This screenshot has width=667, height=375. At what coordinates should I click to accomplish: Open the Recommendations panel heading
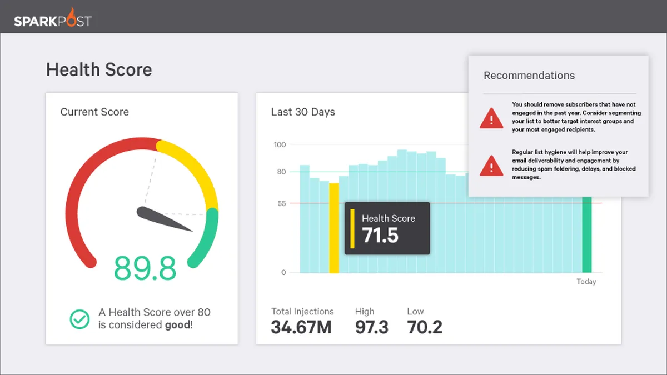529,76
